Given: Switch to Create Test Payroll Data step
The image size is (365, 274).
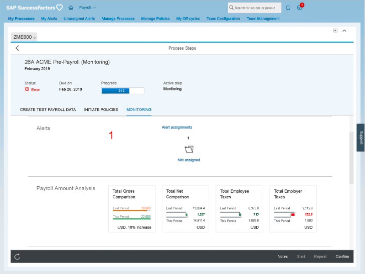Looking at the screenshot, I should (48, 109).
